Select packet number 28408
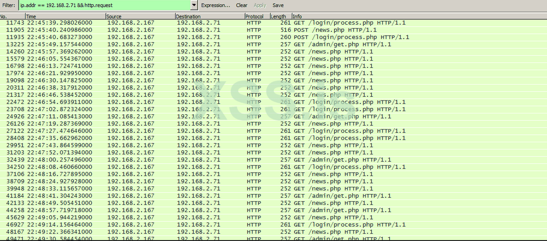 274,138
